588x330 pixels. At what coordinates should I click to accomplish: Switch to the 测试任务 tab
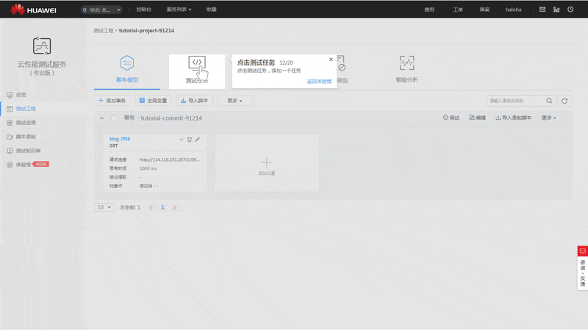click(197, 71)
